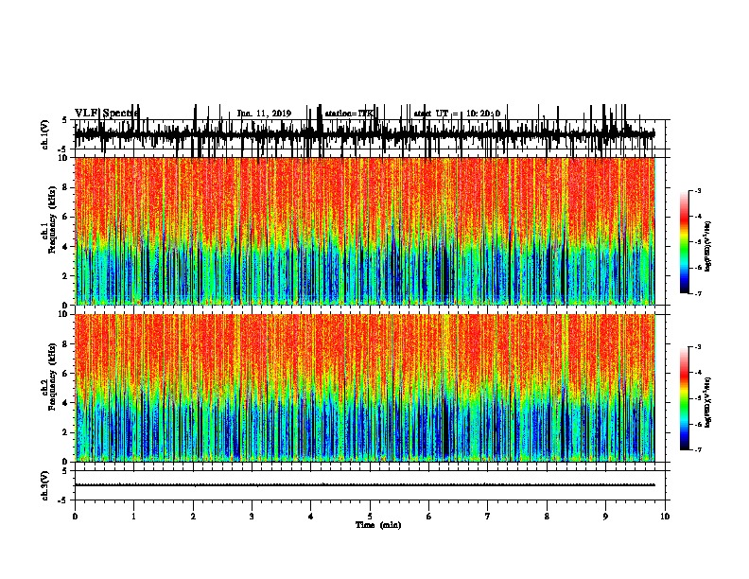Viewport: 749px width, 579px height.
Task: Click the flat ch.3 voltage trace line
Action: [x=364, y=485]
